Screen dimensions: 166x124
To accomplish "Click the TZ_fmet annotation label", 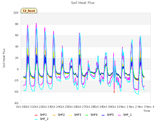I will pyautogui.click(x=29, y=11).
